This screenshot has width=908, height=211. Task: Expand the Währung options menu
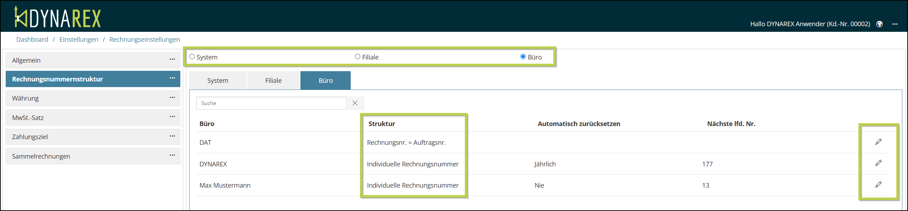pos(172,97)
